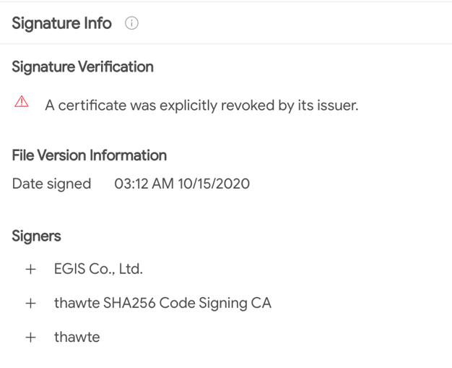Click the certificate revoked warning message

point(201,106)
